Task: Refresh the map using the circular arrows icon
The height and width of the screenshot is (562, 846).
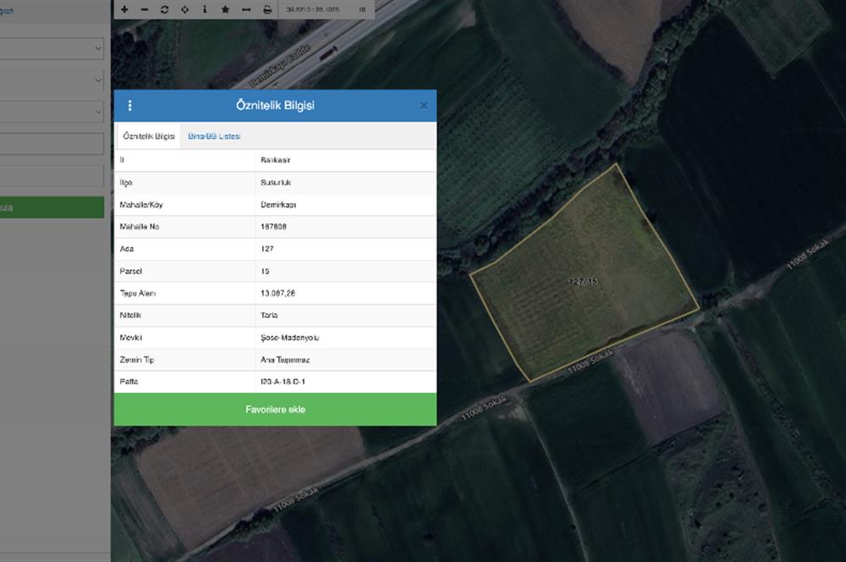Action: [164, 9]
